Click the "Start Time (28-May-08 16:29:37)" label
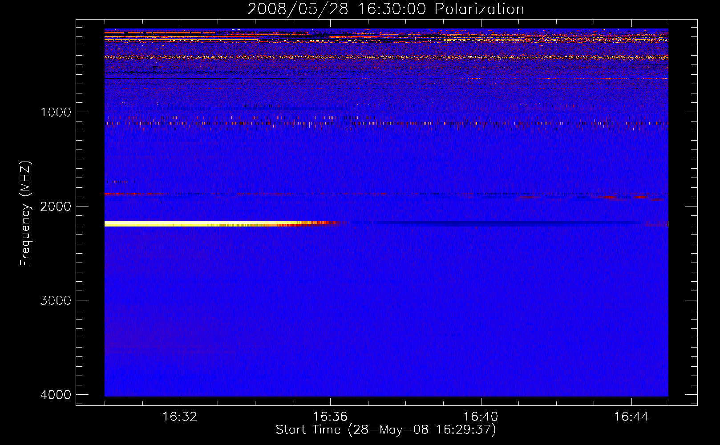This screenshot has width=720, height=445. [x=386, y=430]
